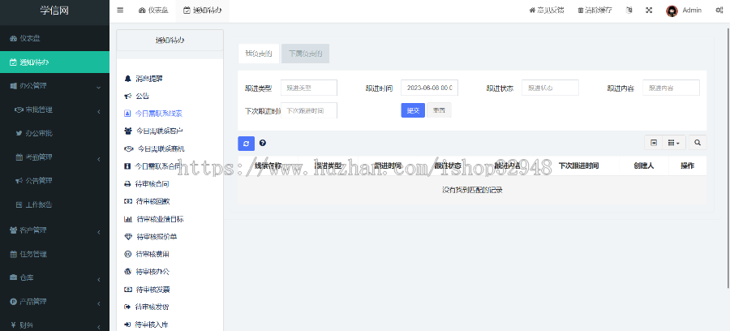The image size is (730, 331).
Task: Click the blue refresh table button
Action: [247, 144]
